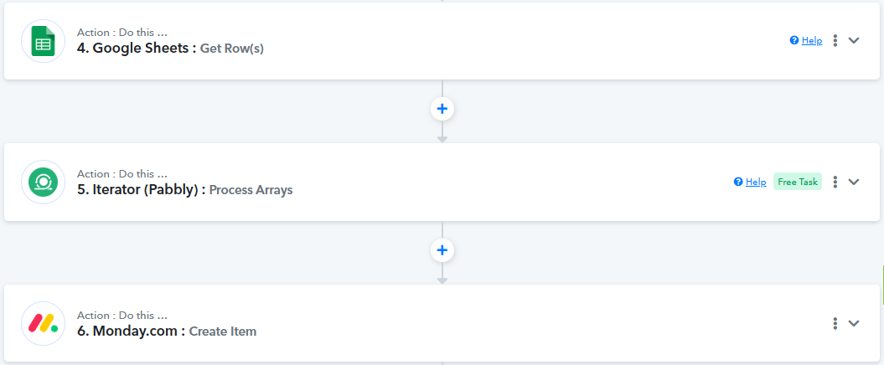Viewport: 884px width, 365px height.
Task: Open Help link on Google Sheets step
Action: [x=812, y=40]
